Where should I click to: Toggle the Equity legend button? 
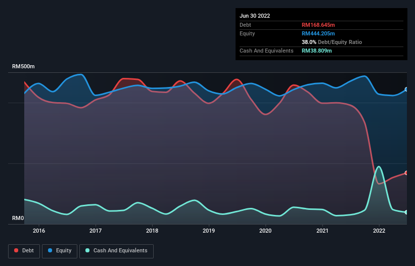click(60, 251)
